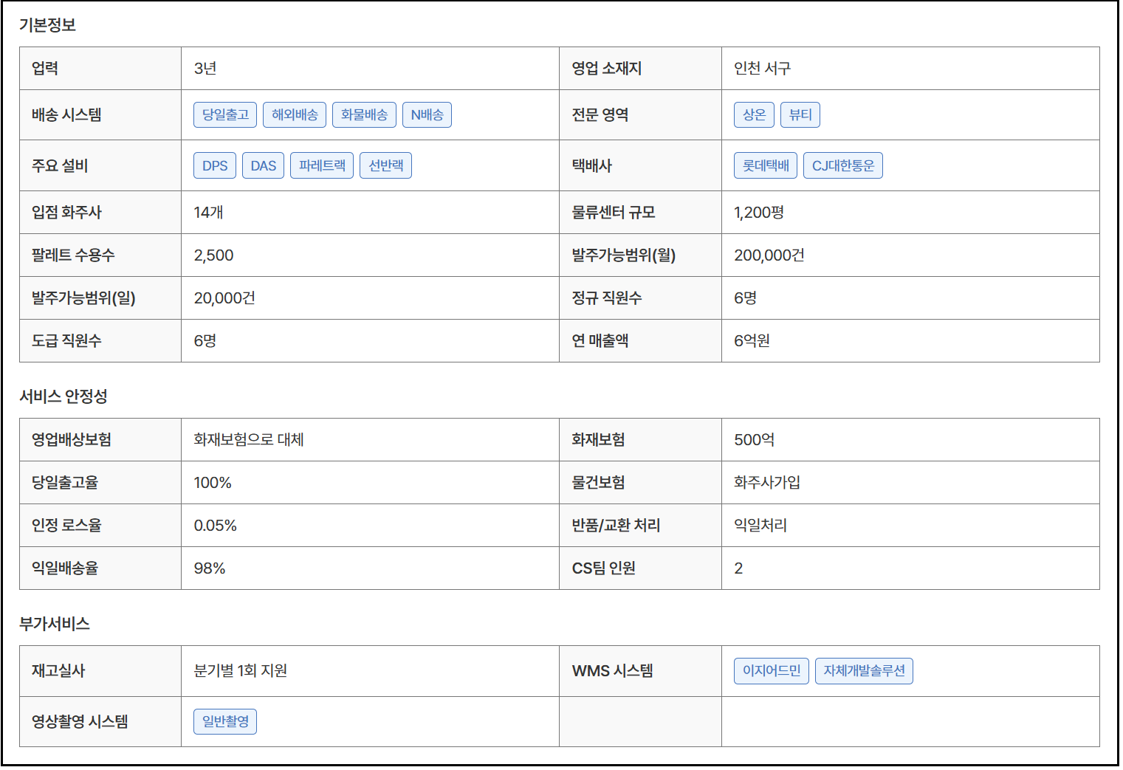This screenshot has height=770, width=1123.
Task: Click the DPS equipment tag
Action: click(x=215, y=166)
